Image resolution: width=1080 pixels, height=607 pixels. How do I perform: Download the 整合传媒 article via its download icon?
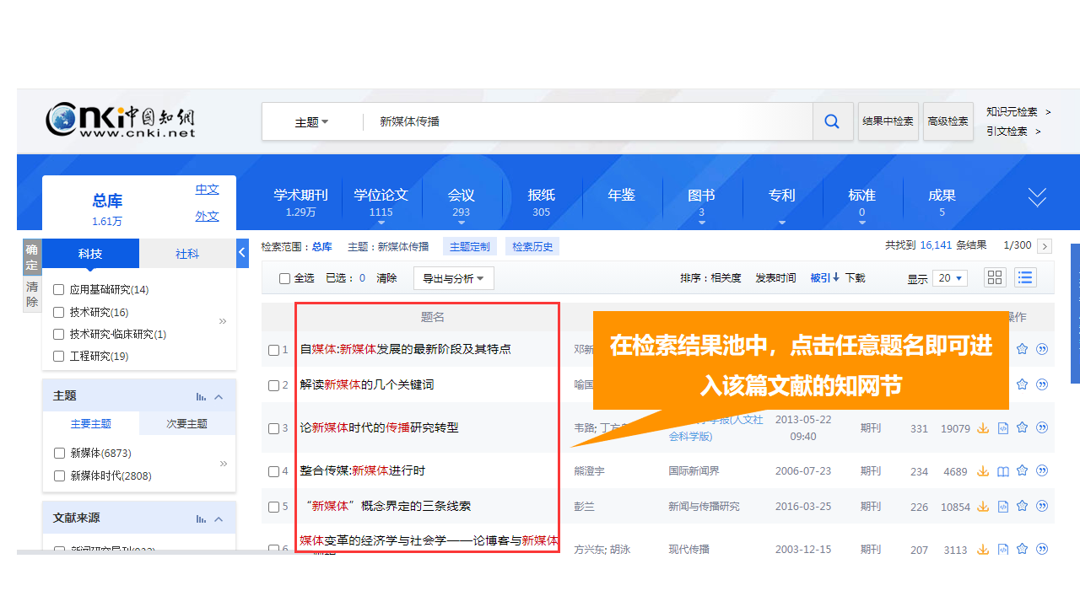(983, 471)
